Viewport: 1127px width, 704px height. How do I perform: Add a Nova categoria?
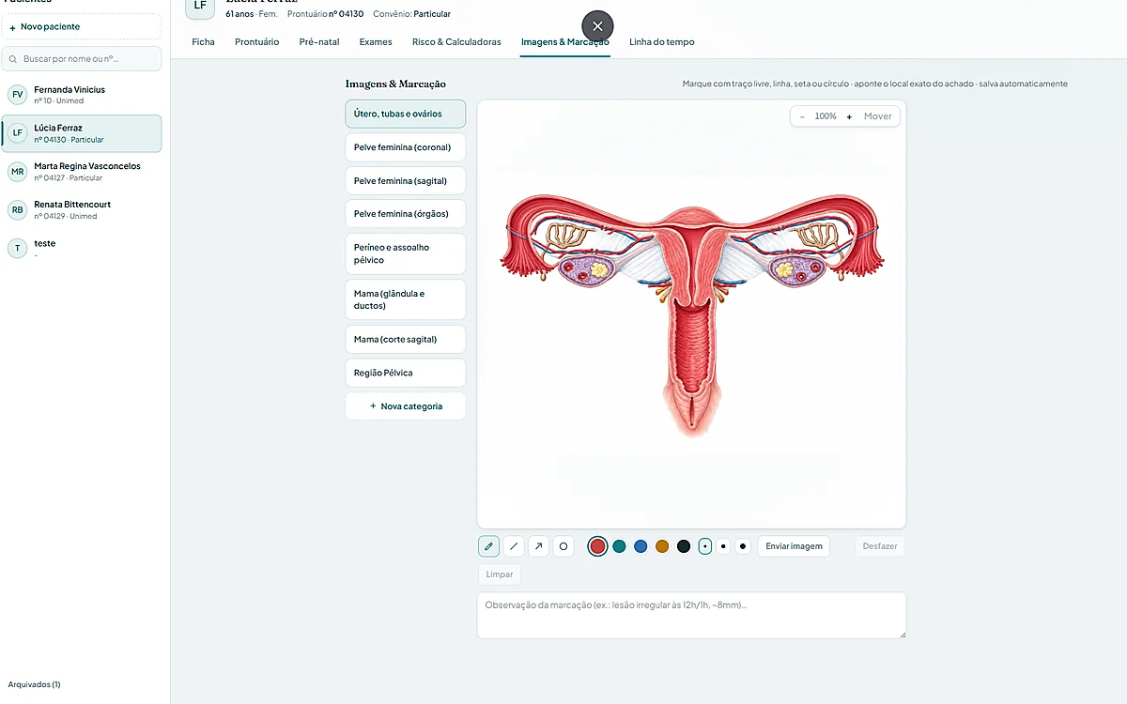(x=406, y=406)
